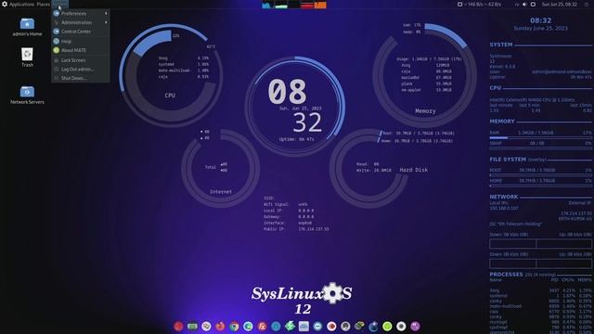Open the lime green circle dock icon
Image resolution: width=594 pixels, height=334 pixels.
click(387, 326)
